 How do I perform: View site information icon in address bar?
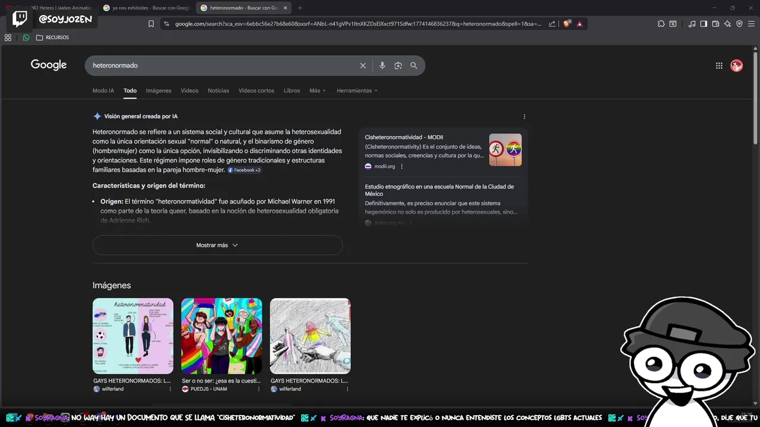(167, 24)
